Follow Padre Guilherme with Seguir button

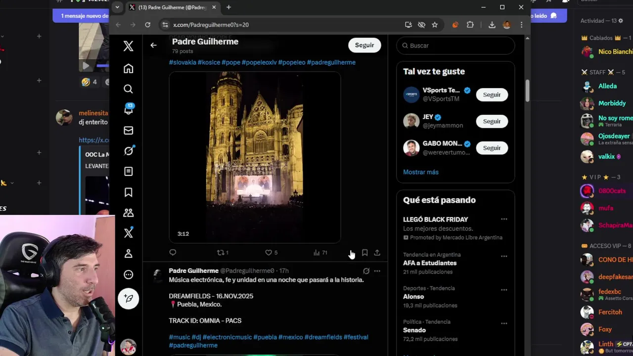click(364, 45)
